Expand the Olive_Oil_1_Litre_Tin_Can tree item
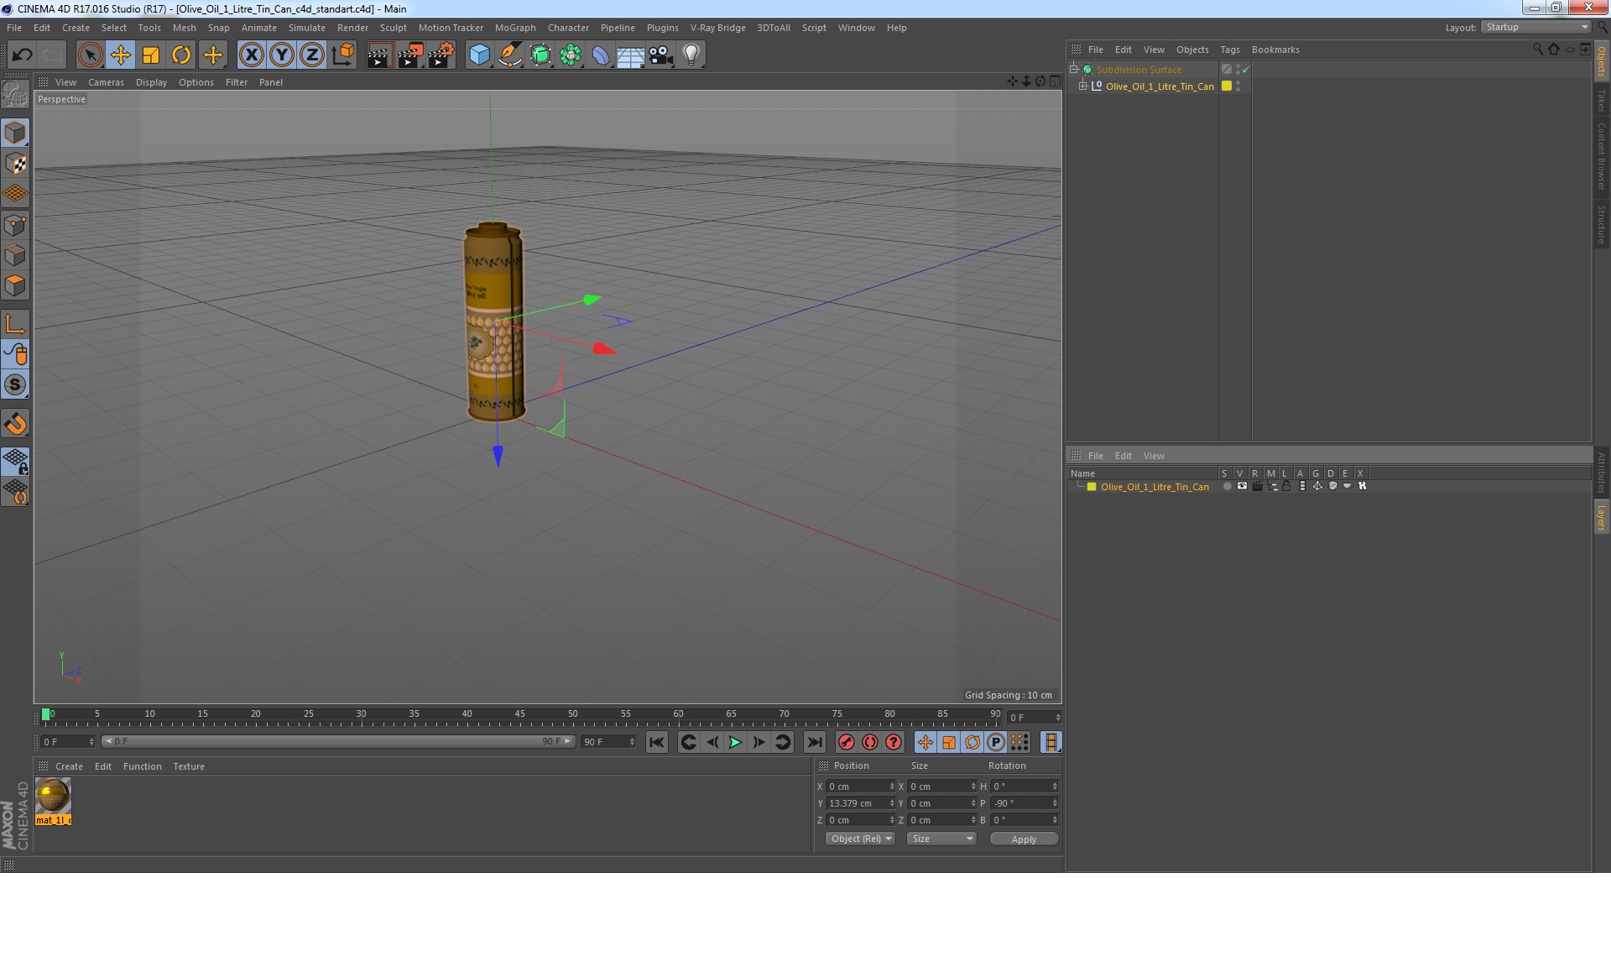Viewport: 1611px width, 972px height. point(1085,86)
